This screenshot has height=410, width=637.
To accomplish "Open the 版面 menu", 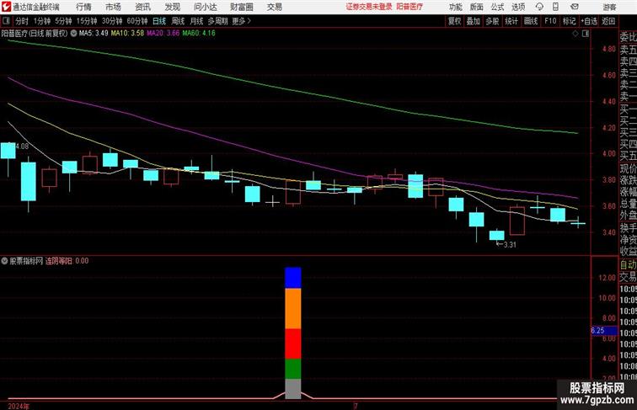I will pyautogui.click(x=477, y=7).
